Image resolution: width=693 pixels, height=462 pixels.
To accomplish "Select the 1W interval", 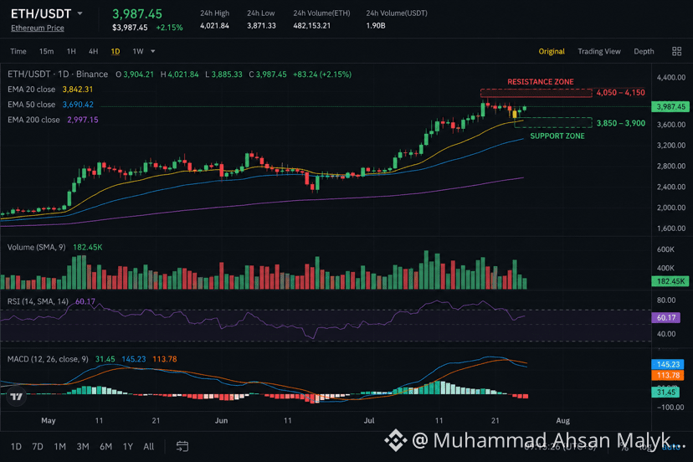I will click(138, 51).
